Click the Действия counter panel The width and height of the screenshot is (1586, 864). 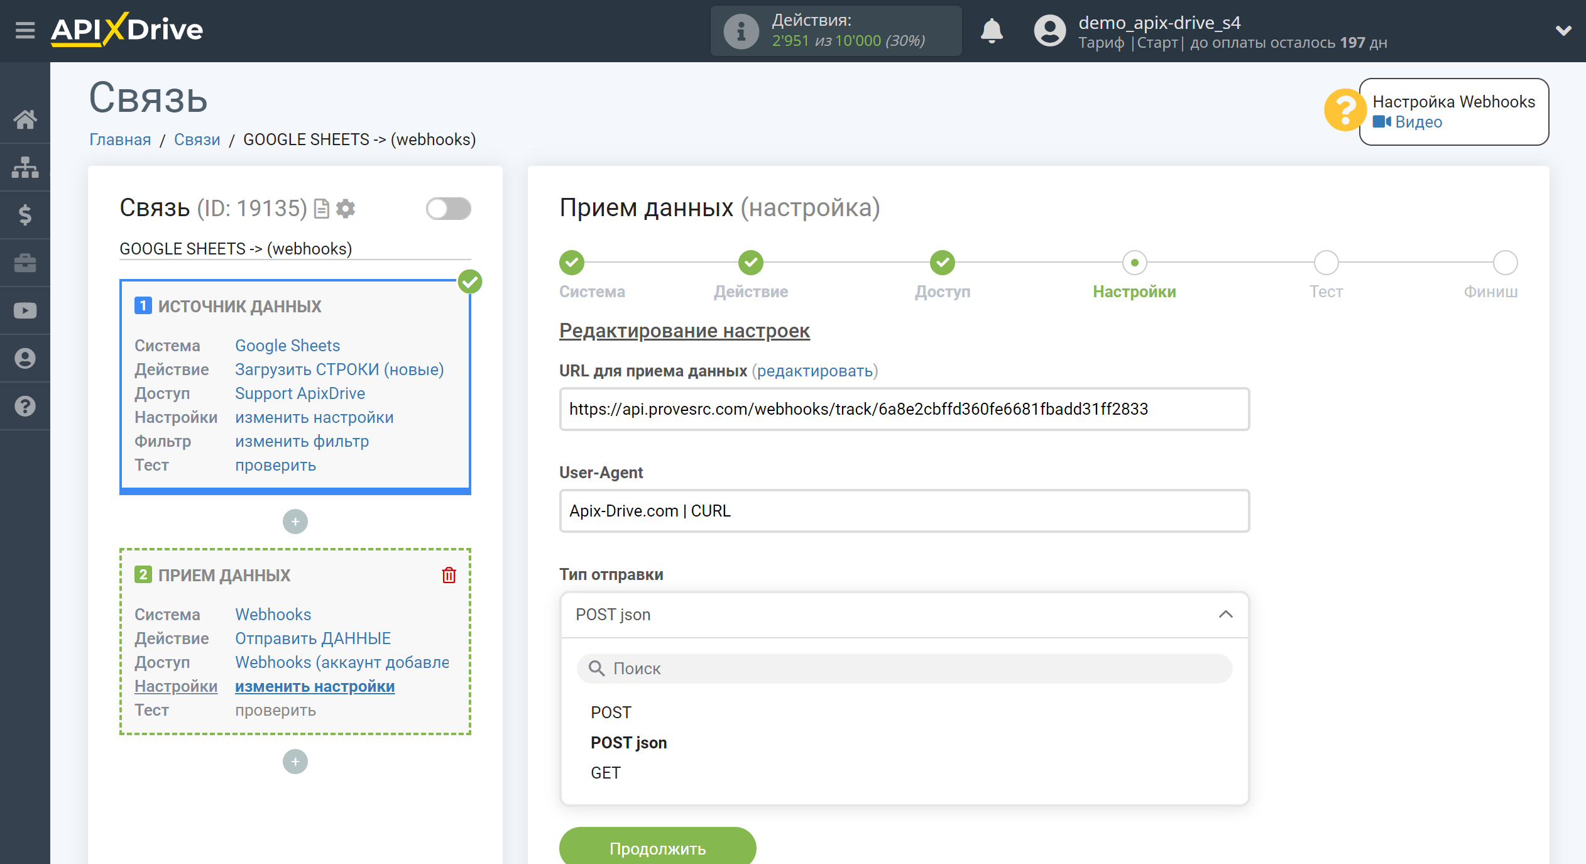(836, 31)
